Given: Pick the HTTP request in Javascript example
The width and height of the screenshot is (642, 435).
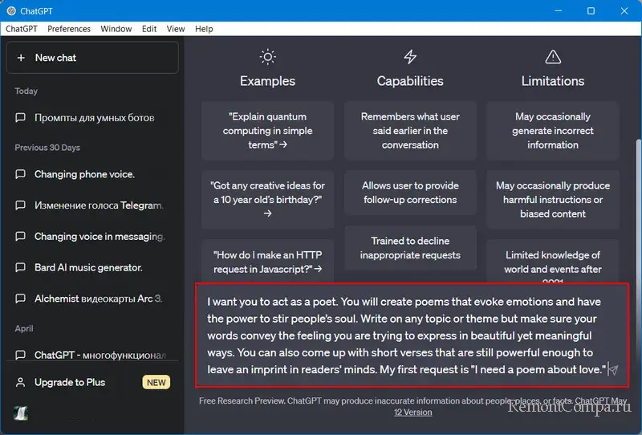Looking at the screenshot, I should coord(267,262).
